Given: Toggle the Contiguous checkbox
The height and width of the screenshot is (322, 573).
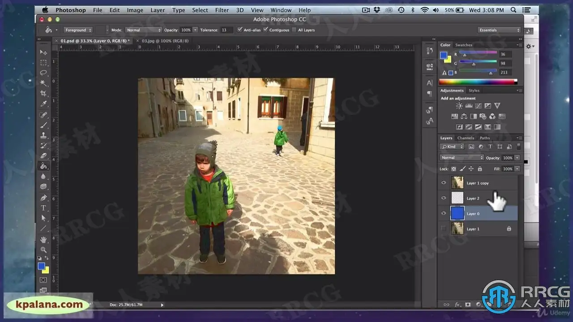Looking at the screenshot, I should pos(265,30).
